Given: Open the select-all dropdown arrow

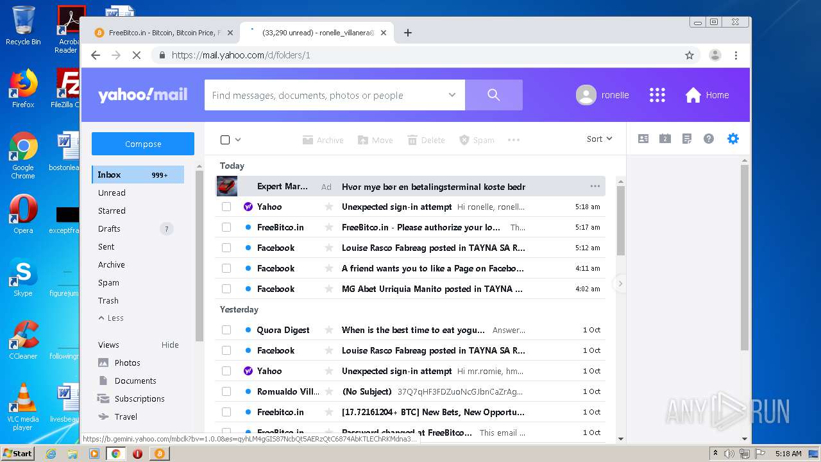Looking at the screenshot, I should [x=238, y=140].
